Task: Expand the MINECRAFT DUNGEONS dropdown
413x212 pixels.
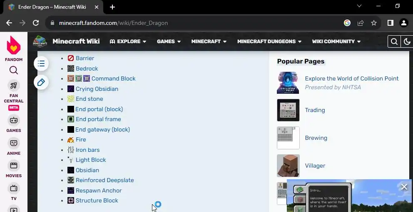Action: (x=269, y=41)
